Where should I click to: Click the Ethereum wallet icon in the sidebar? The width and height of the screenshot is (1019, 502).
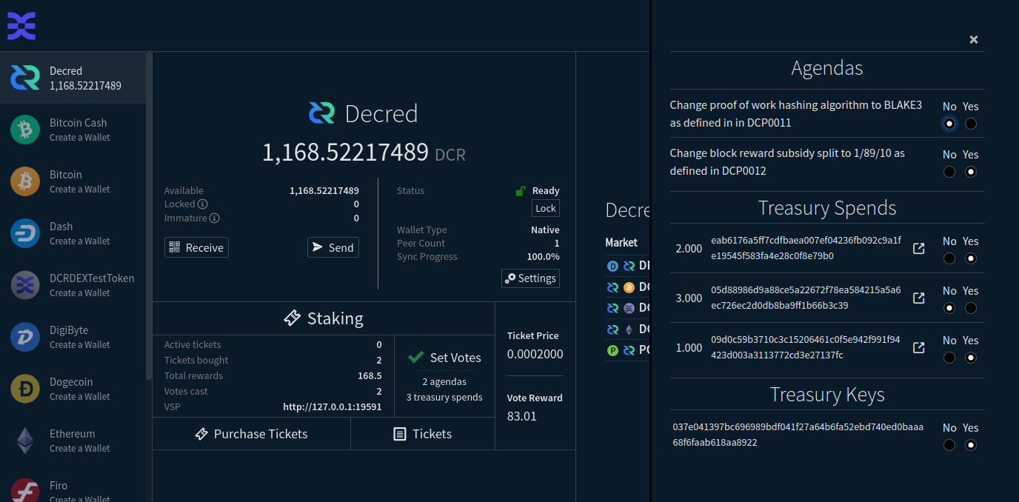pos(24,440)
